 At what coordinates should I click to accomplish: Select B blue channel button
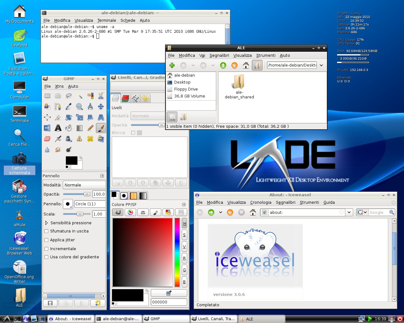[184, 282]
